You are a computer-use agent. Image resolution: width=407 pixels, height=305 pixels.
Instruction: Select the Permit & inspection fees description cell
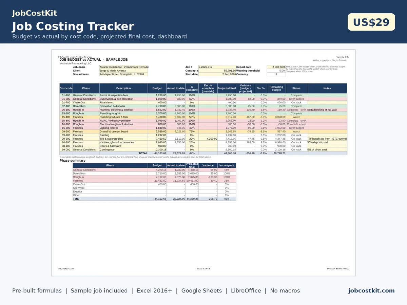(123, 95)
